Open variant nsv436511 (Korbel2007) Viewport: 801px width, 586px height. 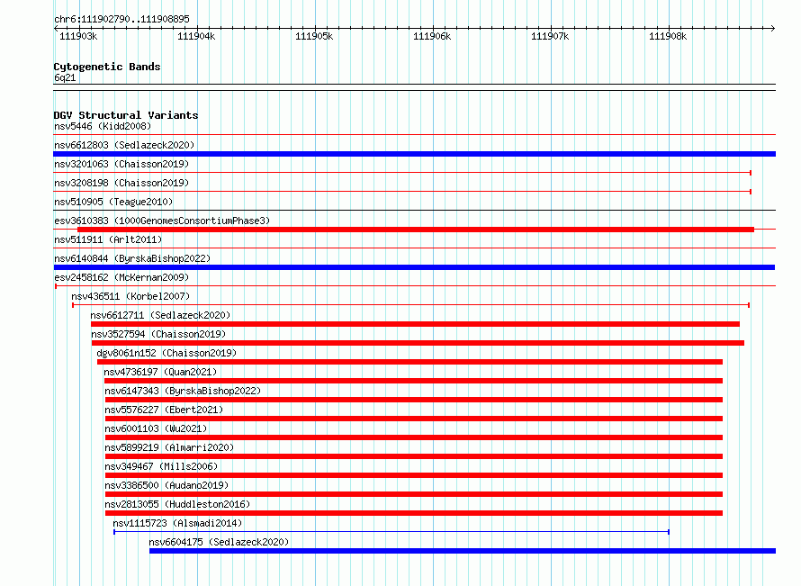click(130, 296)
